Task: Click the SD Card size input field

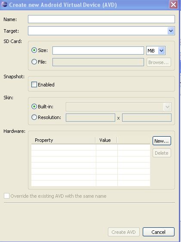Action: tap(98, 50)
